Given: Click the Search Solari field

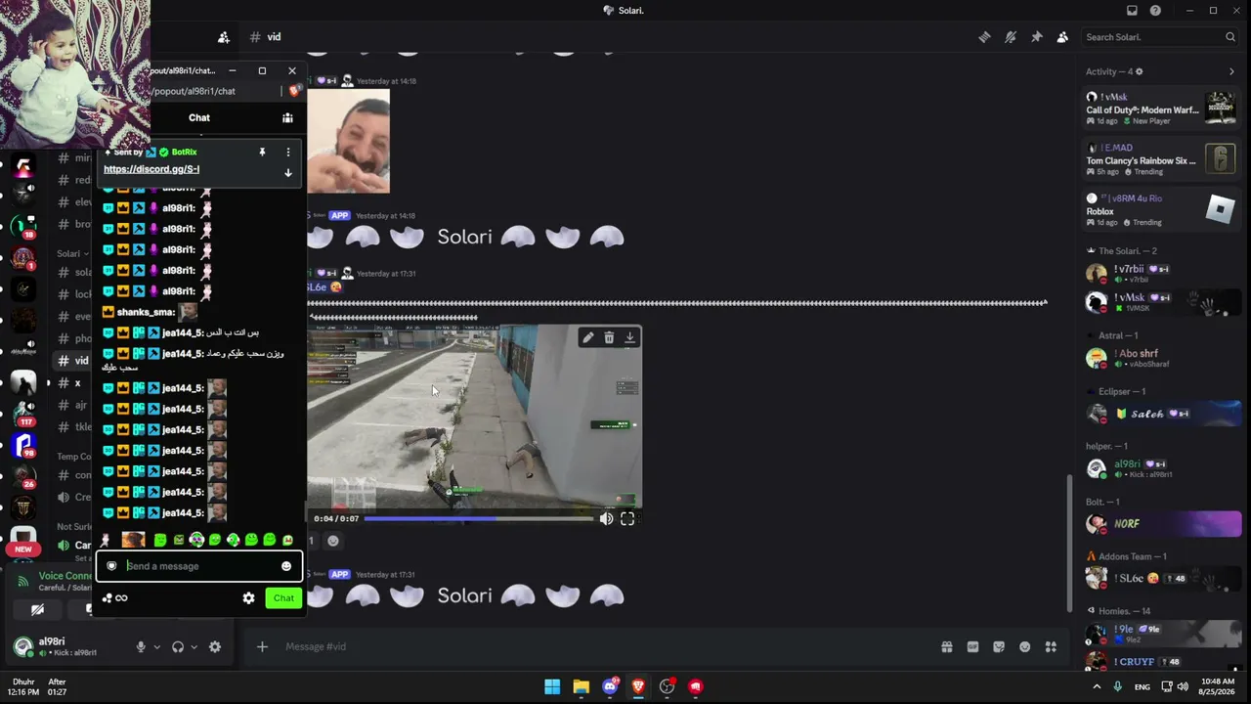Looking at the screenshot, I should click(x=1160, y=37).
